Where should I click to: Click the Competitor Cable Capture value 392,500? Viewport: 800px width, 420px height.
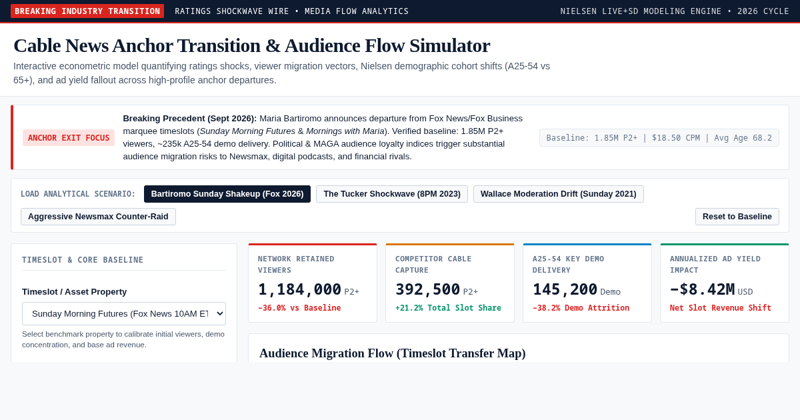pyautogui.click(x=427, y=289)
